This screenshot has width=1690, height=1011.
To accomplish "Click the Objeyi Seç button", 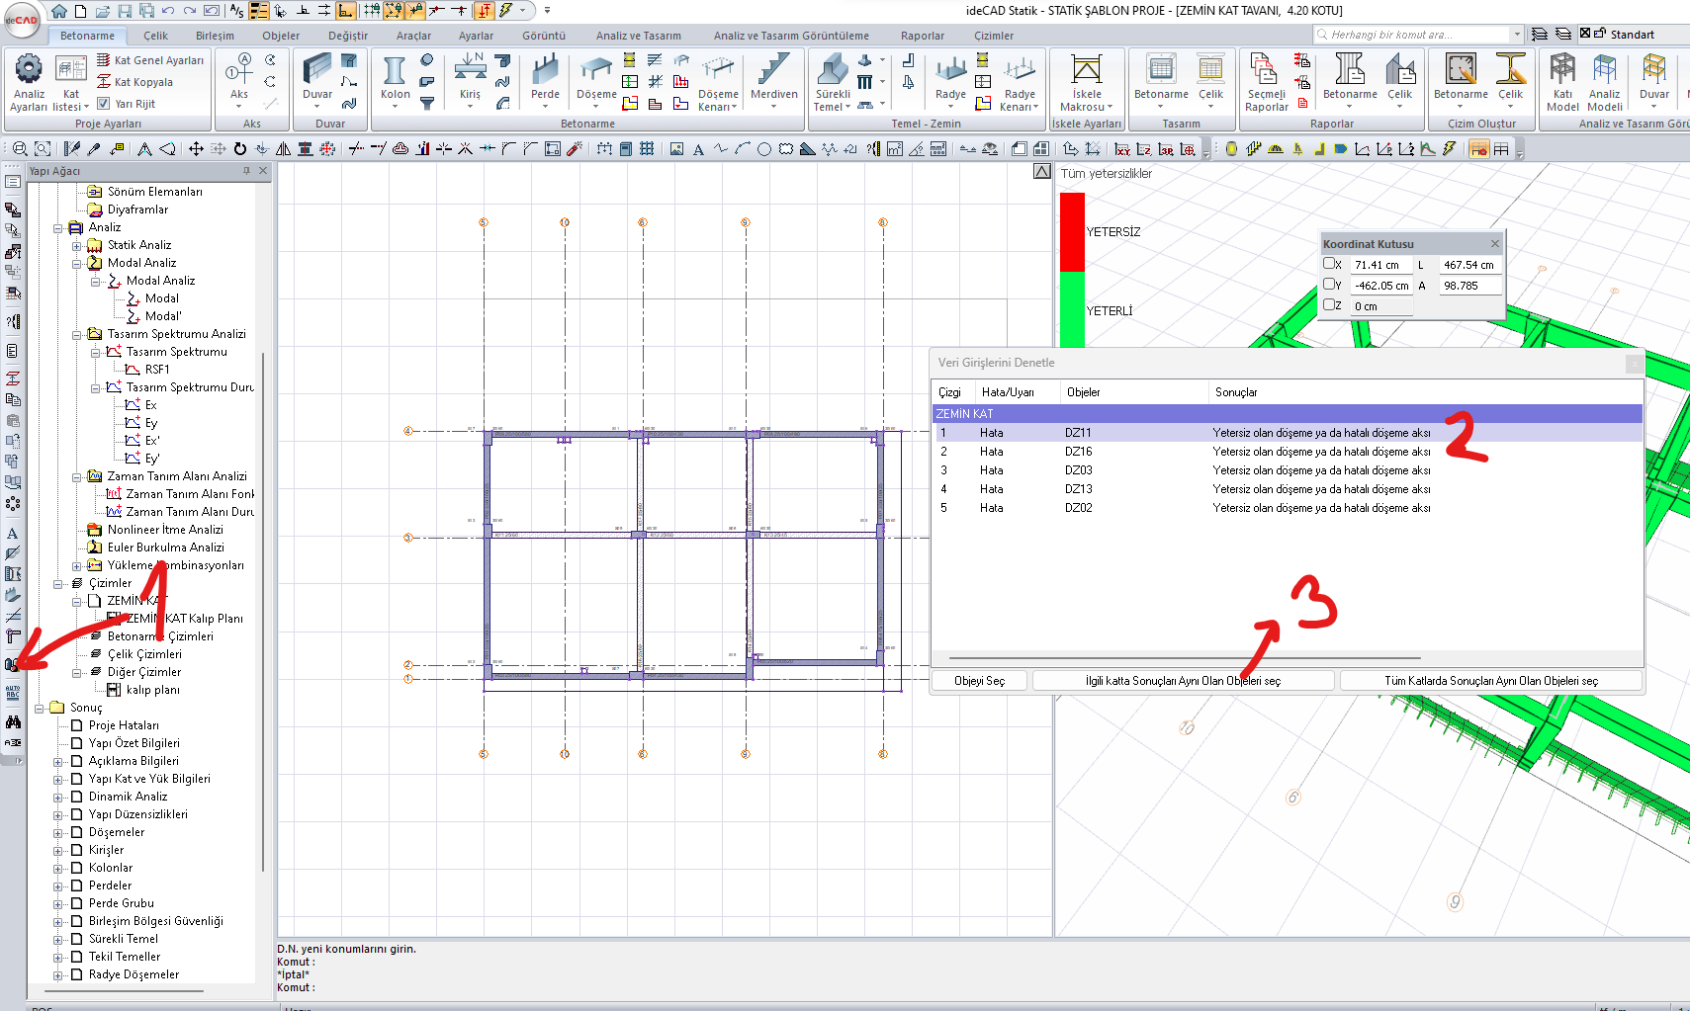I will coord(979,681).
